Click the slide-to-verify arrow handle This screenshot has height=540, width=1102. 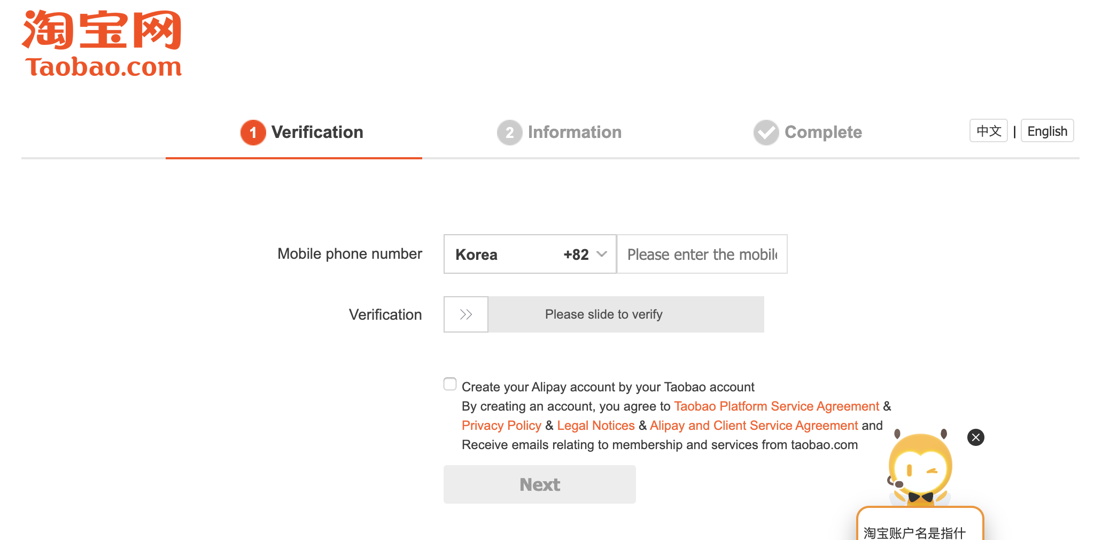point(466,314)
